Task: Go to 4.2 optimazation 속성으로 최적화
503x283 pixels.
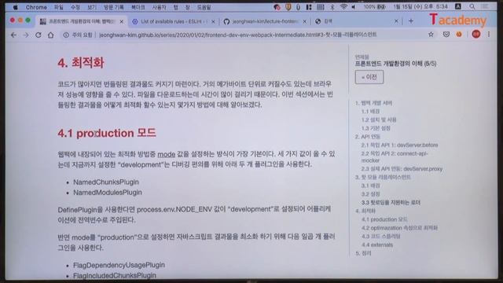Action: [x=399, y=228]
